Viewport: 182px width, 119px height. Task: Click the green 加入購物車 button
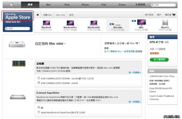pos(159,59)
